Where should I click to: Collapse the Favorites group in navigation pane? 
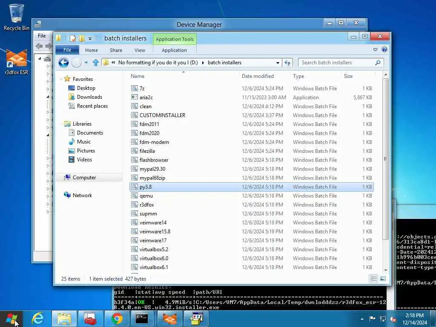[x=61, y=79]
